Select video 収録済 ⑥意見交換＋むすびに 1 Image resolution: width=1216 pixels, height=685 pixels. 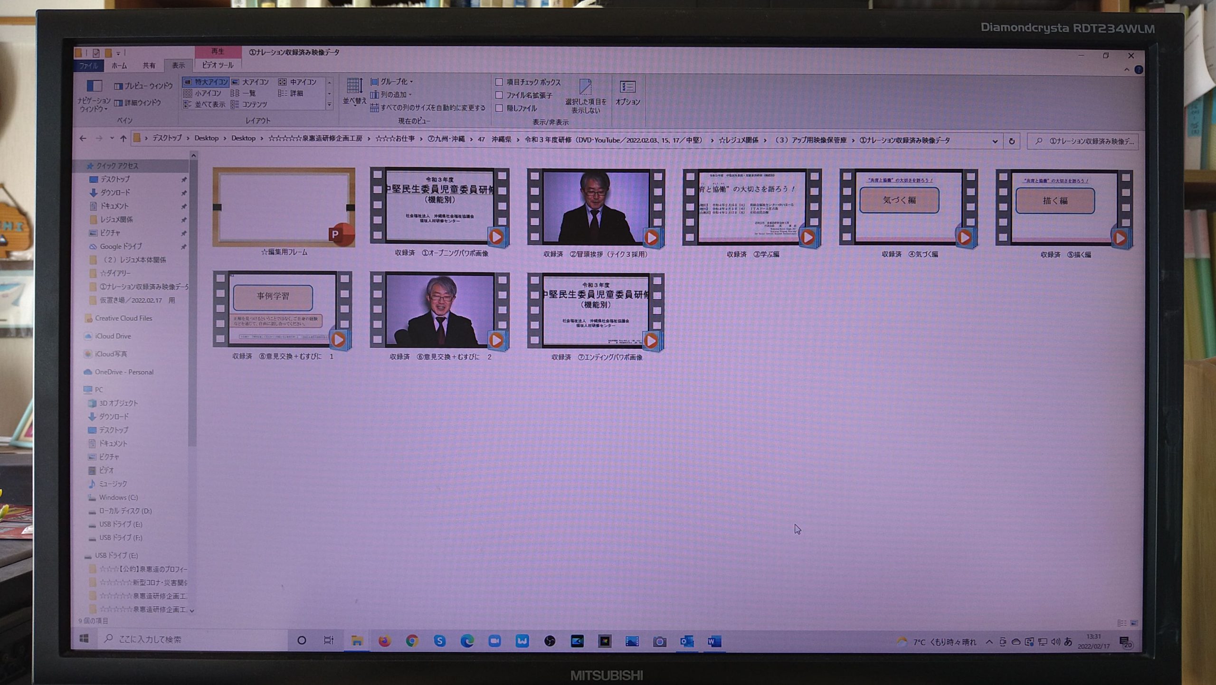[283, 316]
